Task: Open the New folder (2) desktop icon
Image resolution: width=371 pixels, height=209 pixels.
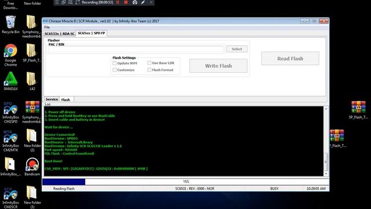Action: click(x=32, y=140)
